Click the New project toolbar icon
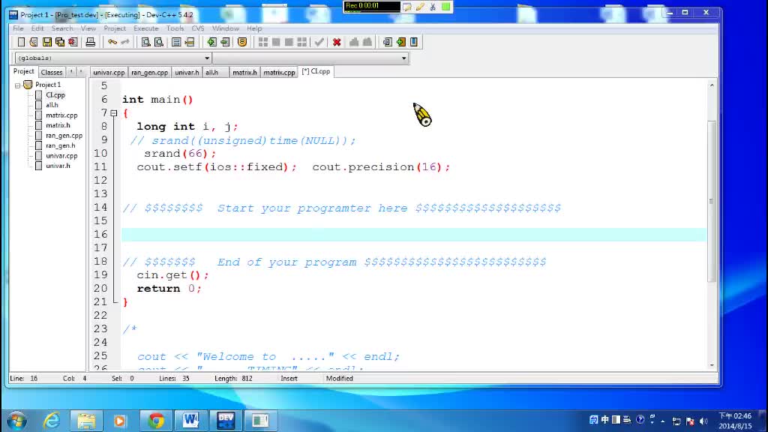The image size is (768, 432). [x=388, y=42]
